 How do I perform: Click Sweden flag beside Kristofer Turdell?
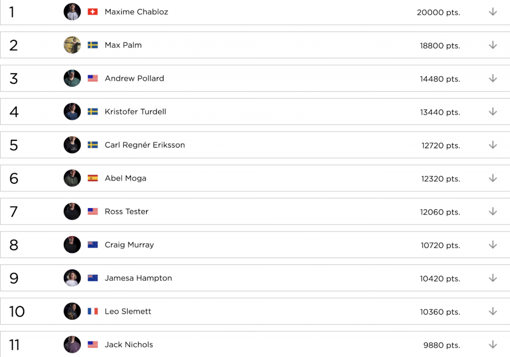tap(93, 112)
